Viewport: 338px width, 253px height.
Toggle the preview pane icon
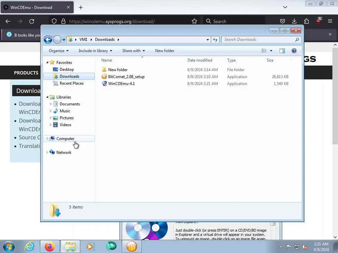coord(282,51)
